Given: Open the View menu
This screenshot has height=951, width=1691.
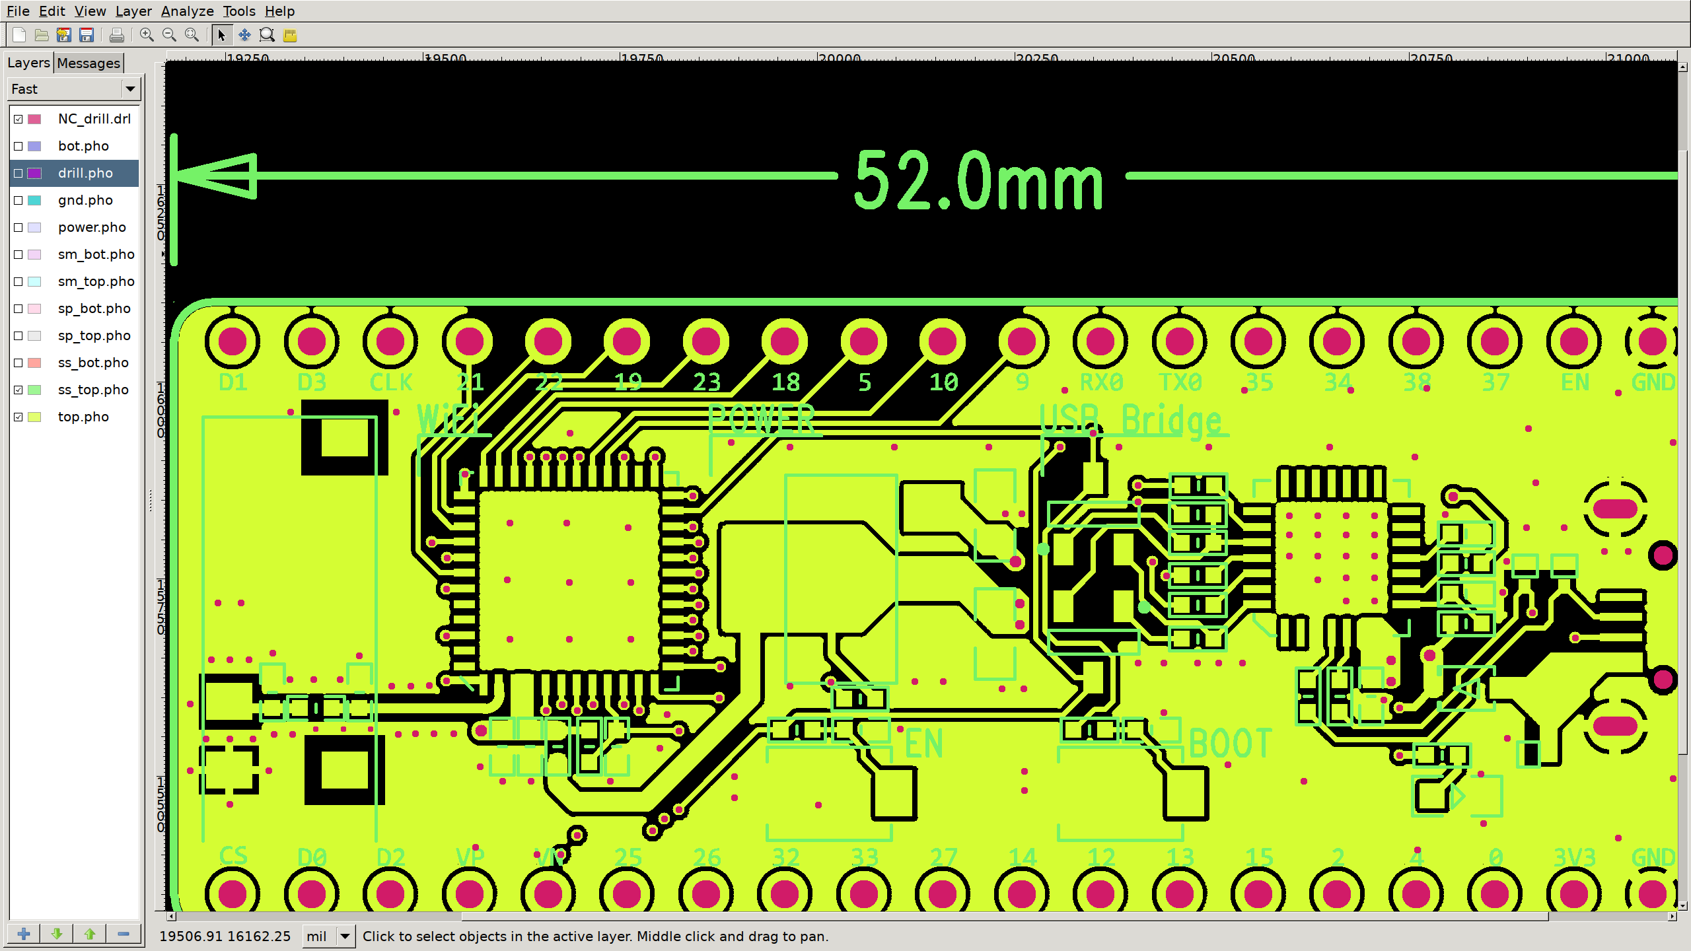Looking at the screenshot, I should tap(90, 11).
